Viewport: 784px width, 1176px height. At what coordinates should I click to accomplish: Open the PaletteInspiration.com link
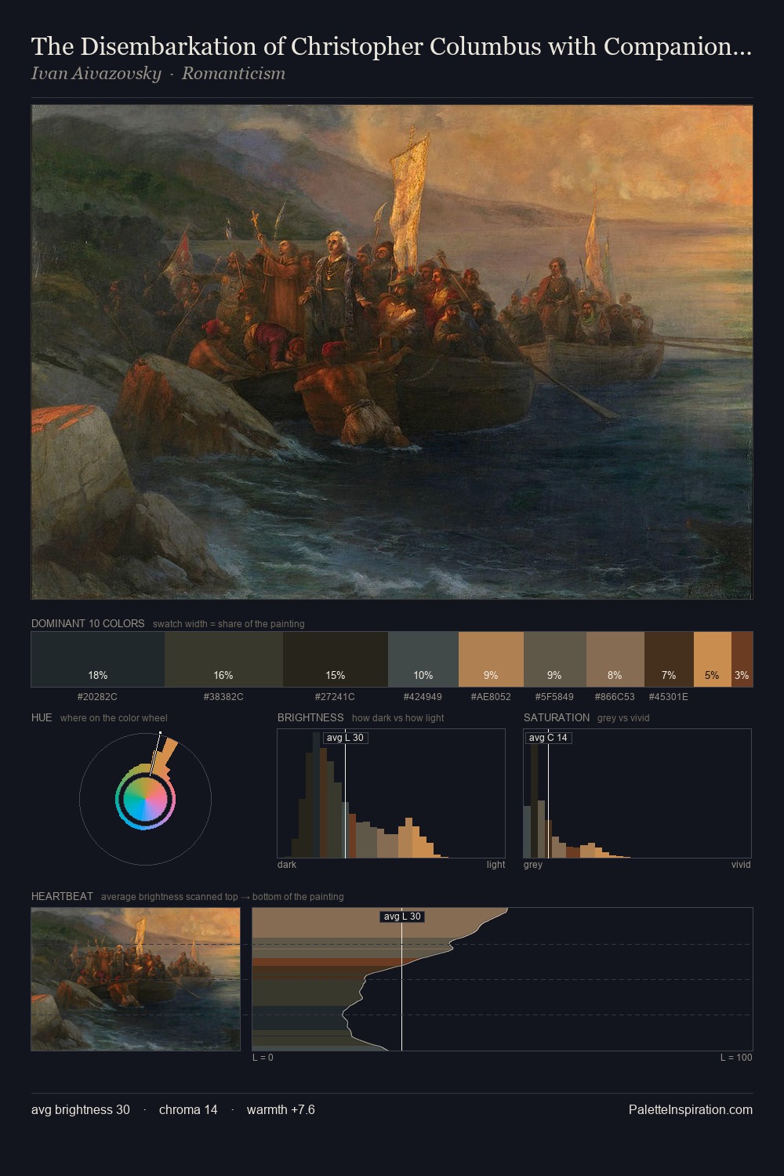[x=691, y=1109]
